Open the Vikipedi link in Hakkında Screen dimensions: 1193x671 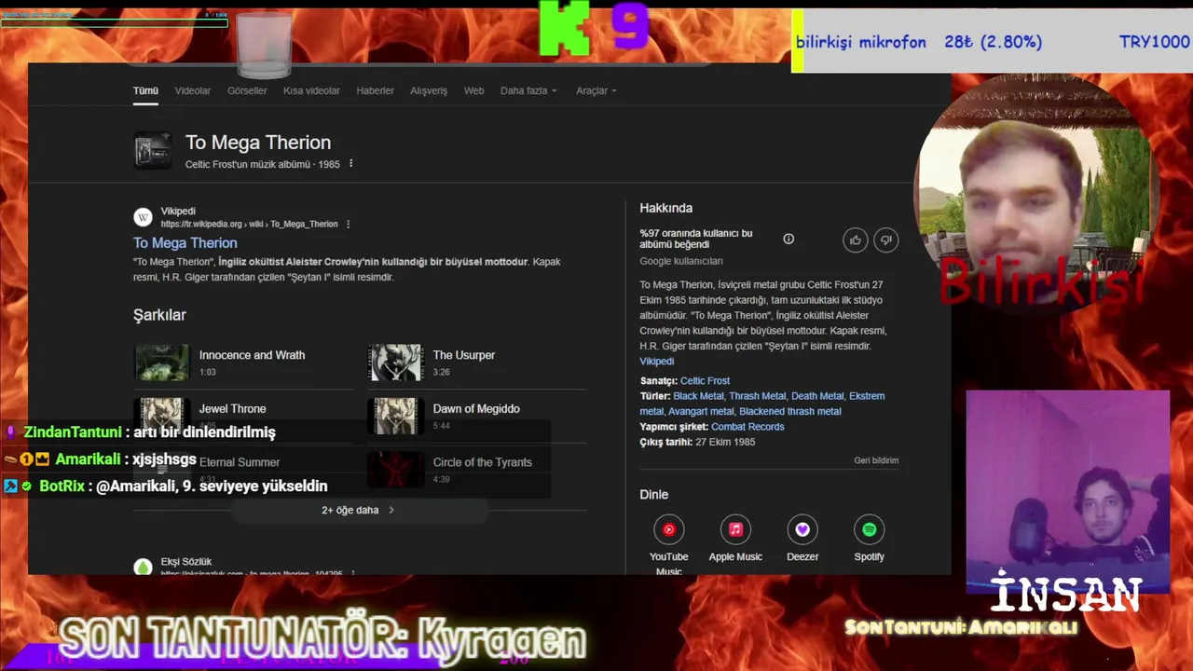656,361
